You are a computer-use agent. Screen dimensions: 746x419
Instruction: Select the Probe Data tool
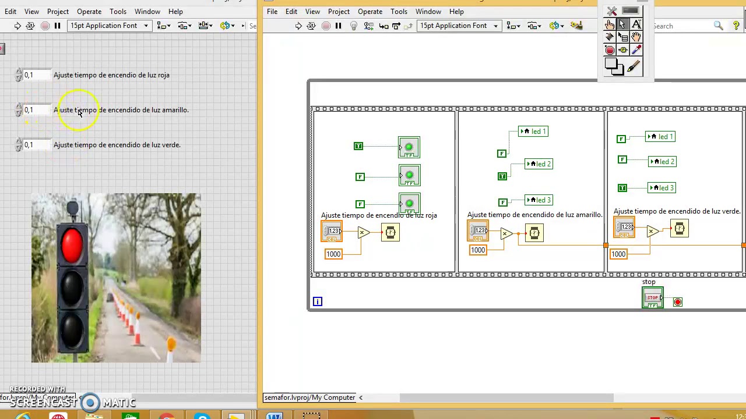(x=622, y=50)
